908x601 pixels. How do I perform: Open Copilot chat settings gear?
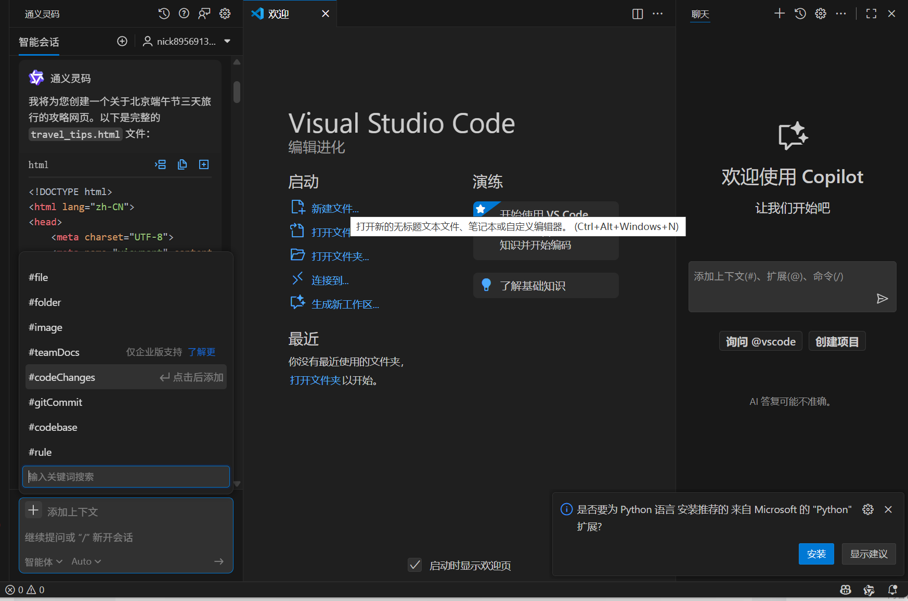(x=821, y=14)
